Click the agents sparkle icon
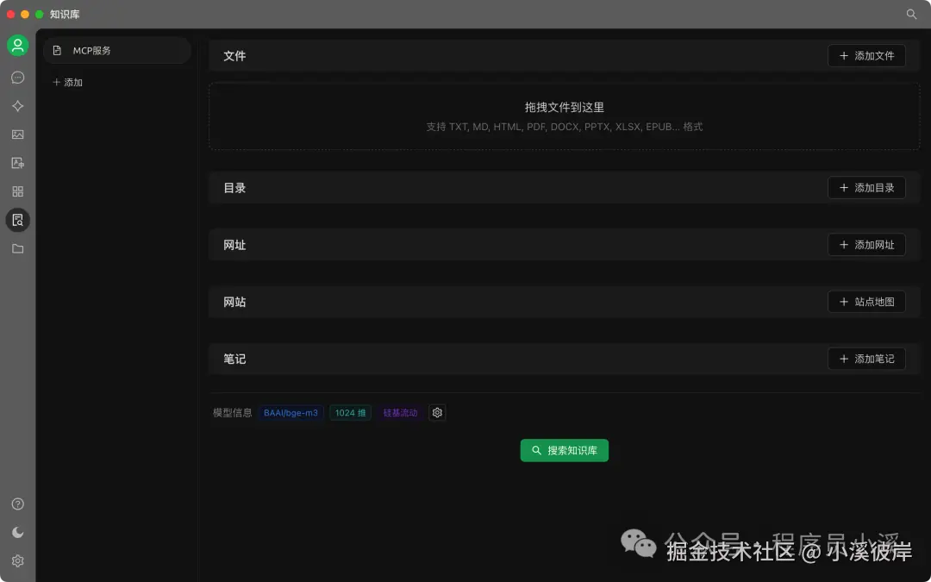Screen dimensions: 931x582 18,106
